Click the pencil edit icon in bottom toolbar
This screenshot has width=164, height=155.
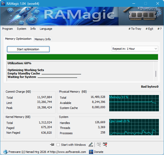click(91, 144)
